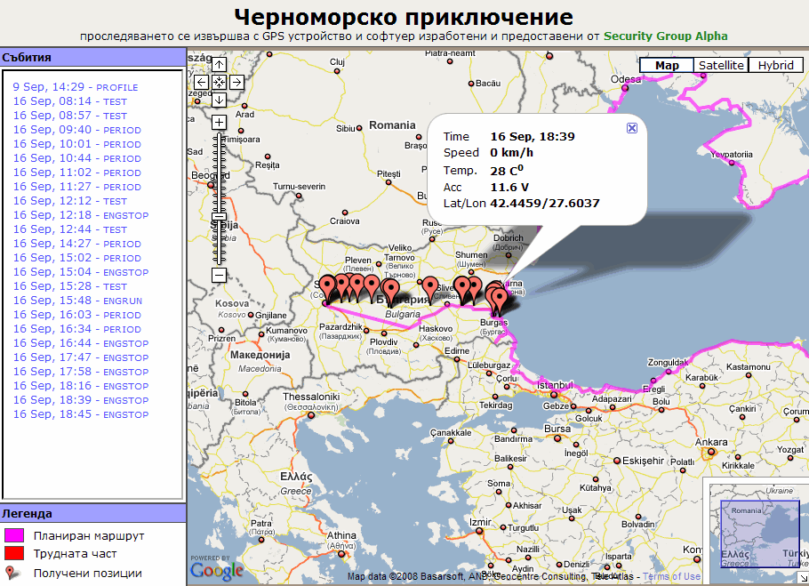The width and height of the screenshot is (809, 586).
Task: Open the Terms of Use link
Action: [x=671, y=576]
